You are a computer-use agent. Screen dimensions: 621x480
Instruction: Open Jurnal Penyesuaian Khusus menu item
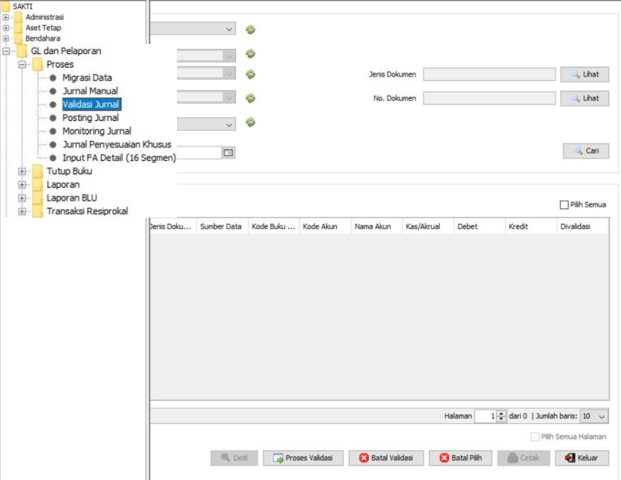pyautogui.click(x=117, y=144)
